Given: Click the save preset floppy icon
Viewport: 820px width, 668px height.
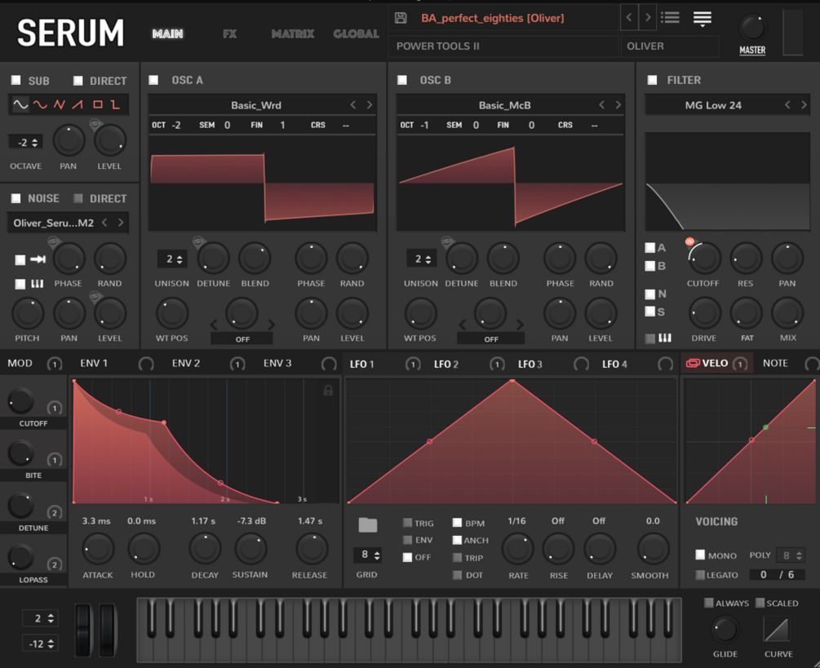Looking at the screenshot, I should coord(401,18).
